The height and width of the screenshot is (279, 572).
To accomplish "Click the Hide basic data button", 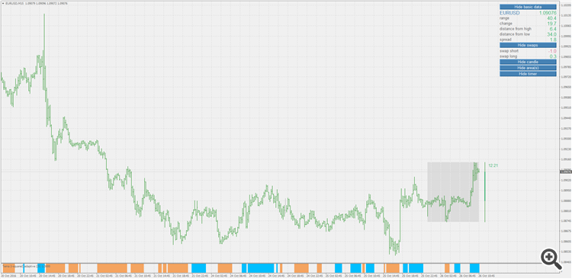I will 528,7.
